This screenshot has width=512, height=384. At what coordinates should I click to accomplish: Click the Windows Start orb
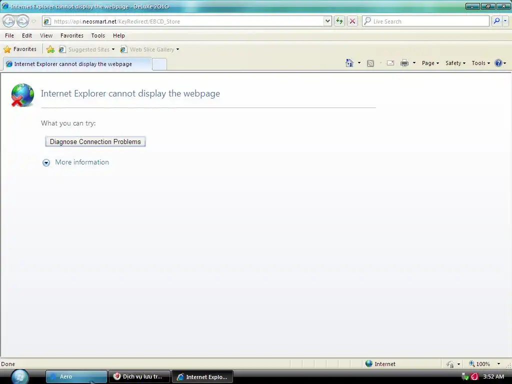20,377
